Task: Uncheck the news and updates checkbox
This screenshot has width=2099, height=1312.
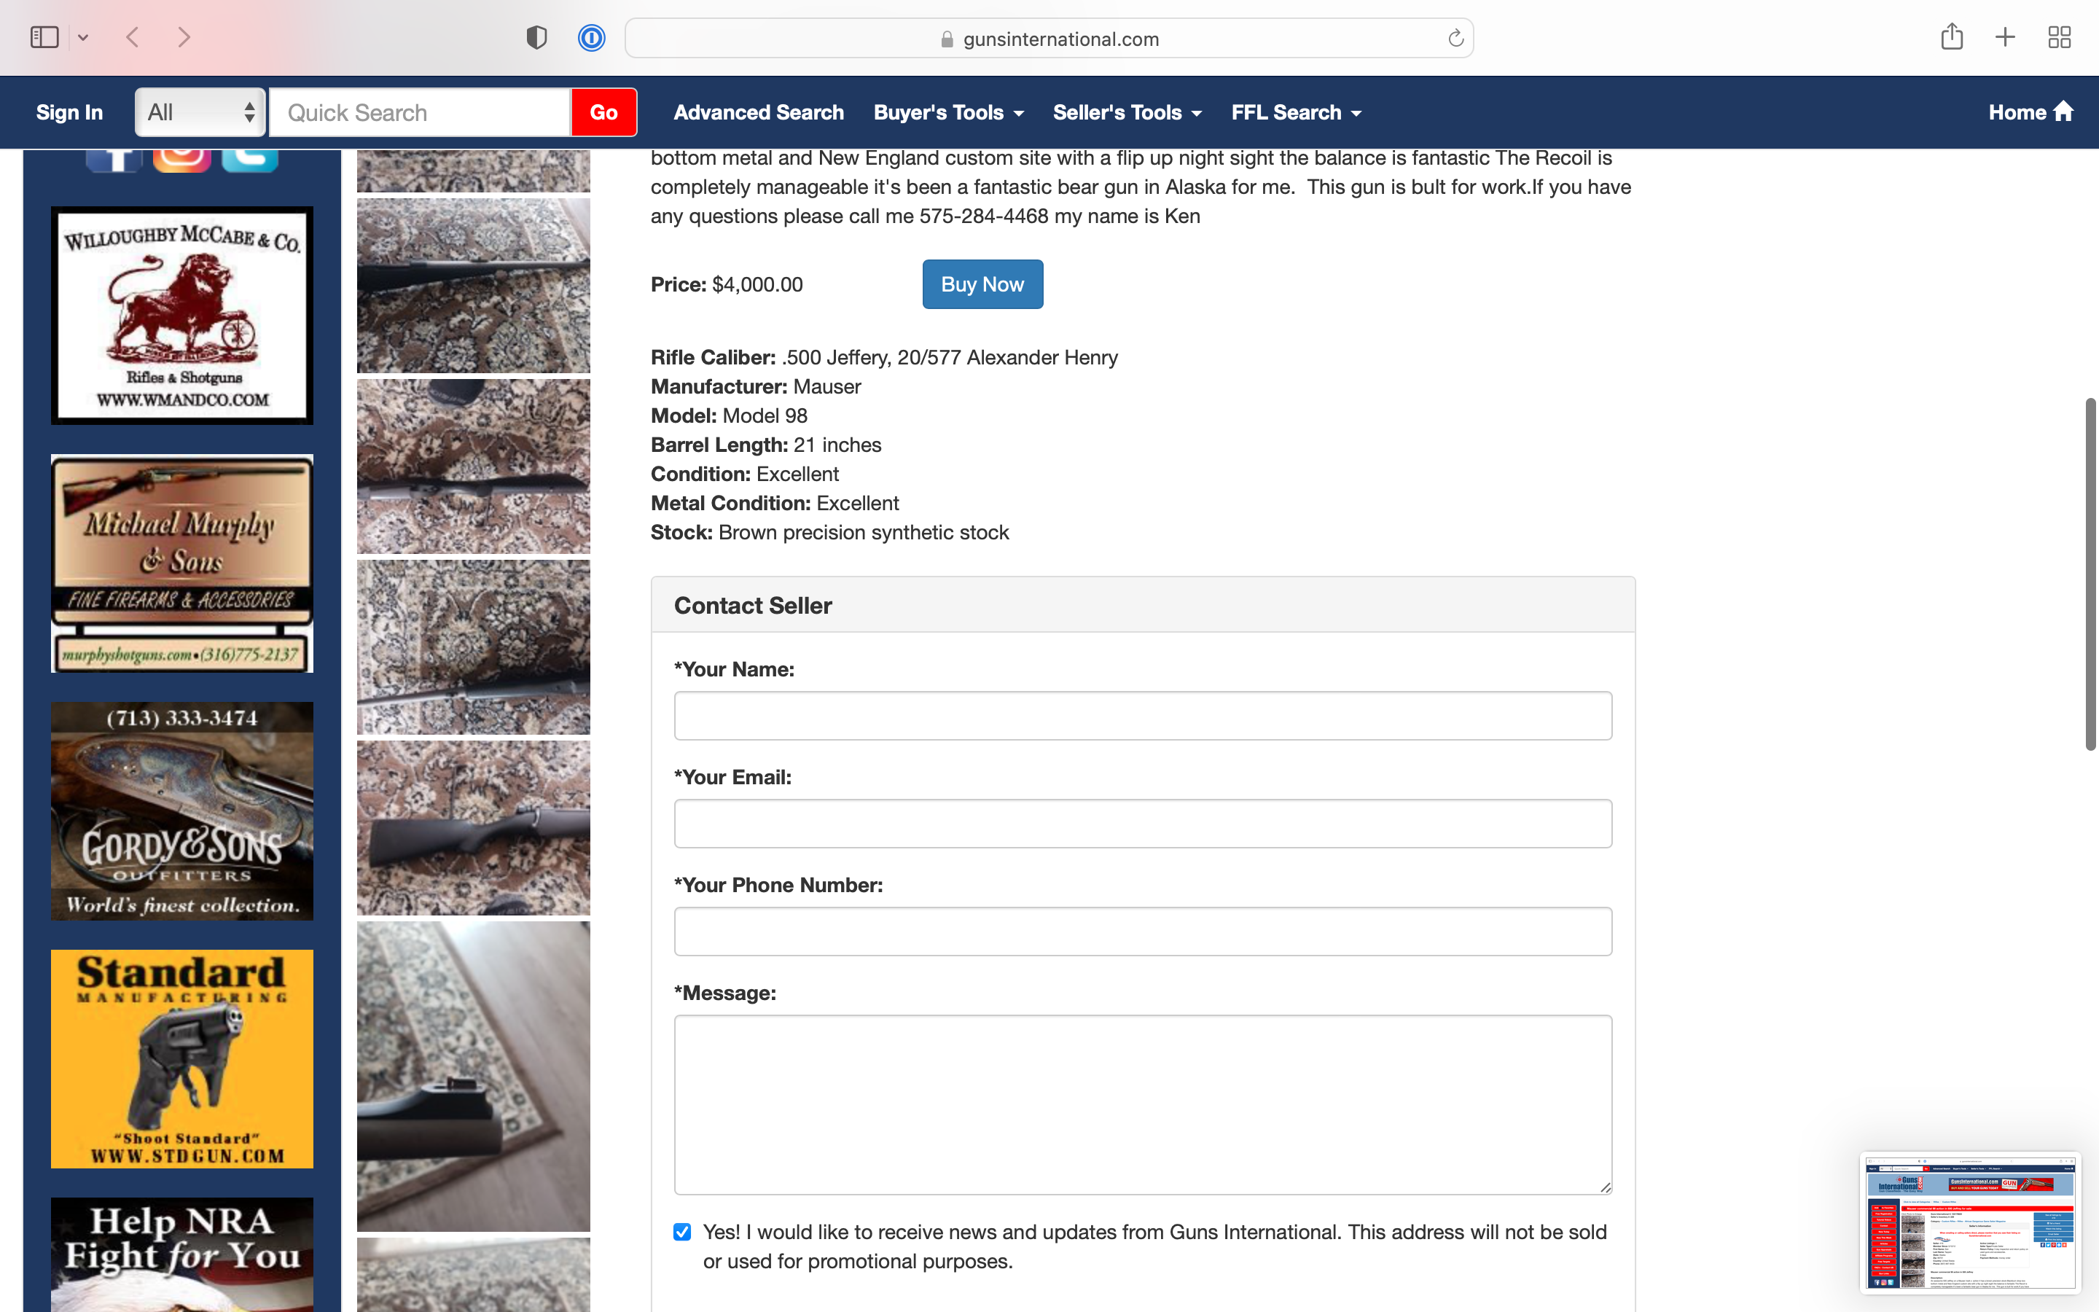Action: tap(683, 1232)
